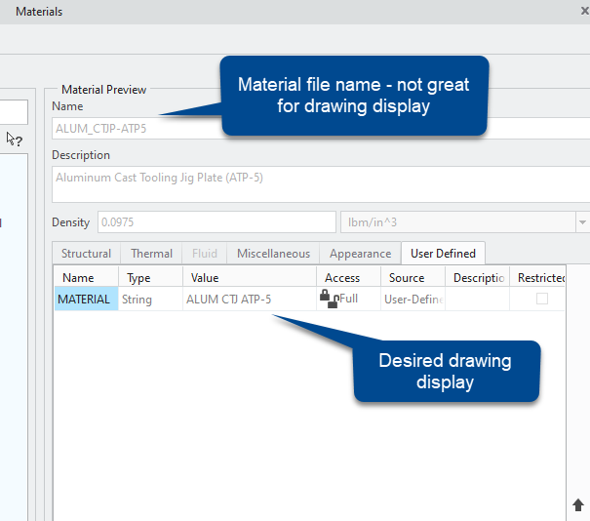Switch to the Structural tab
Screen dimensions: 590x521
[86, 254]
